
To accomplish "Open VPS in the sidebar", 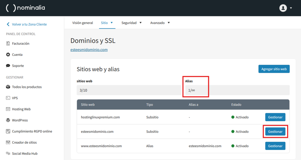I will [x=15, y=98].
